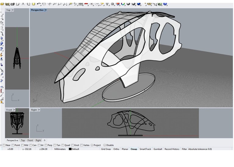The width and height of the screenshot is (234, 167).
Task: Open object Properties color wheel icon
Action: point(123,4)
